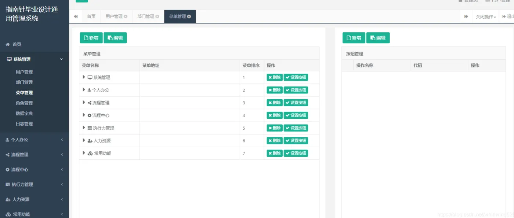
Task: Click 新增 button in the 按钮管理 panel
Action: [x=354, y=38]
